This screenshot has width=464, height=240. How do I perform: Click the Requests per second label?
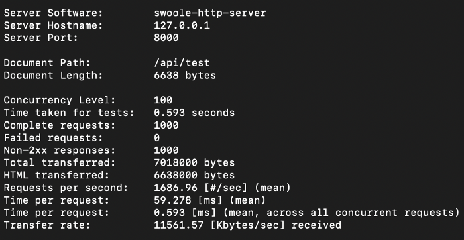tap(66, 188)
